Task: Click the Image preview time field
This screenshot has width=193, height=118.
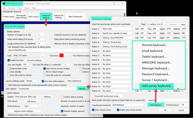Action: tap(41, 43)
